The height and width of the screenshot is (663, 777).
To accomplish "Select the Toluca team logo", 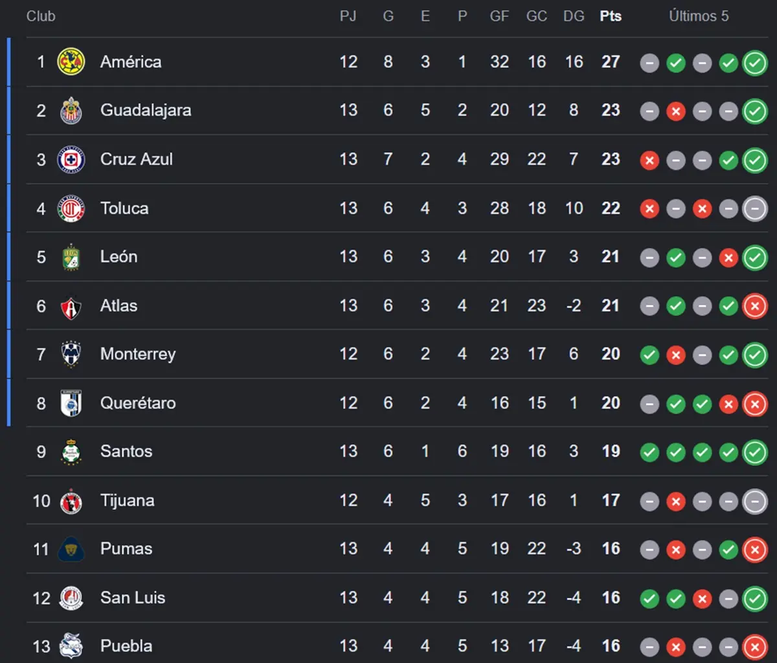I will (71, 208).
